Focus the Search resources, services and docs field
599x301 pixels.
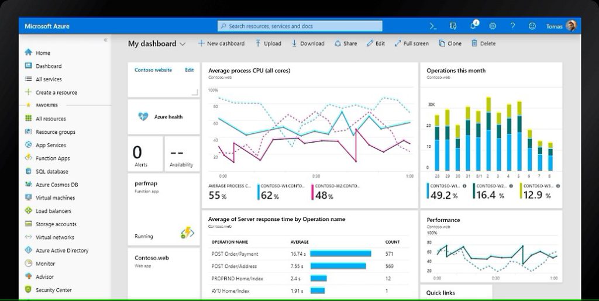click(x=300, y=26)
